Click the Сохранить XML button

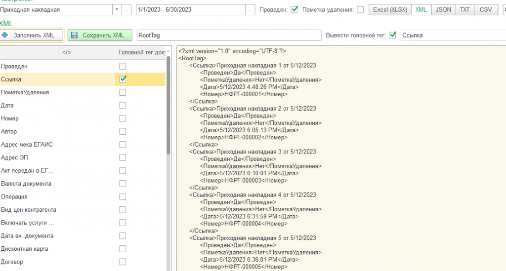click(100, 35)
